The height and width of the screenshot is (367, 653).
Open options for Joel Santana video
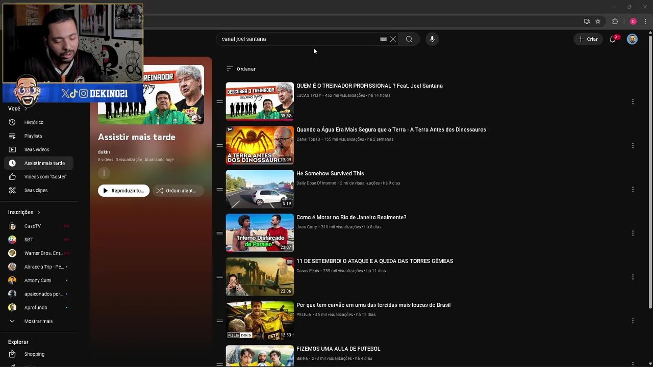tap(633, 102)
